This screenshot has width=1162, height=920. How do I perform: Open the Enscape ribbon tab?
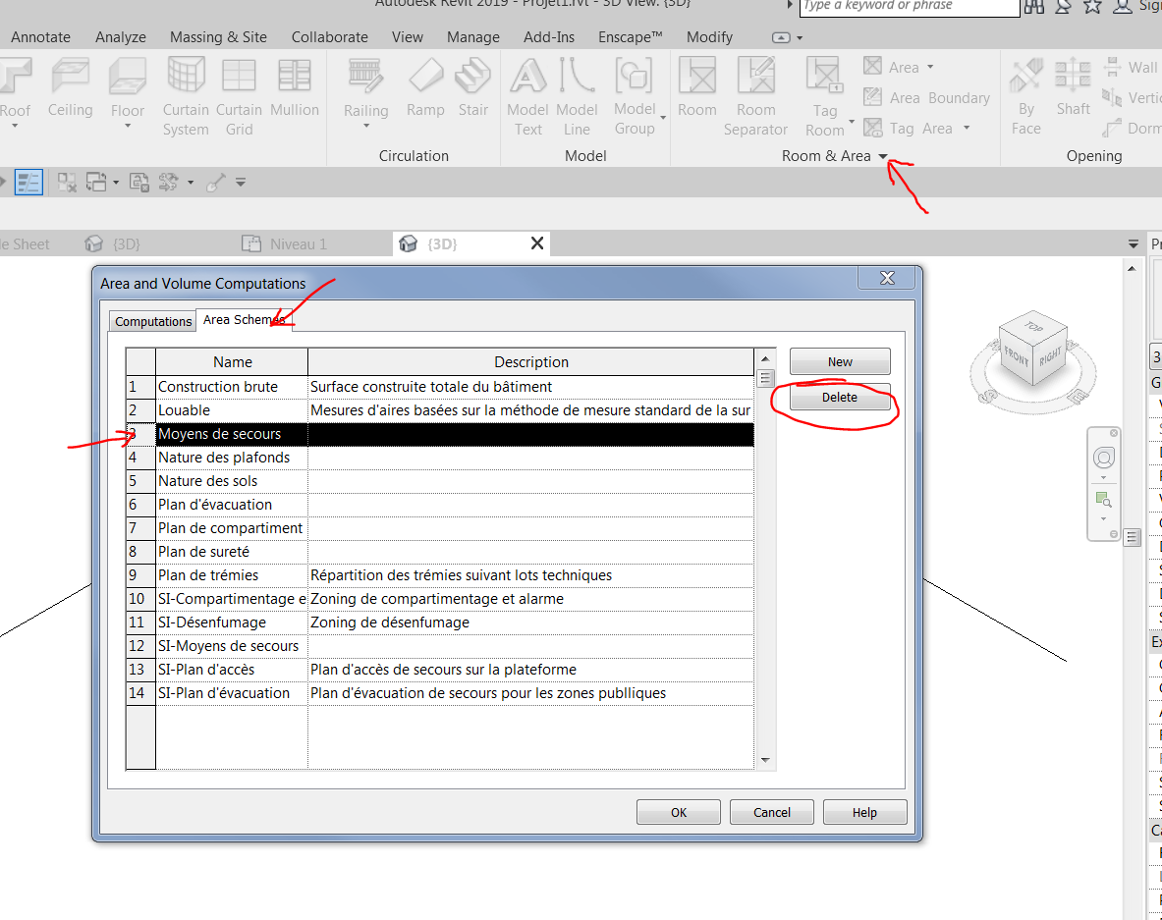(x=630, y=37)
